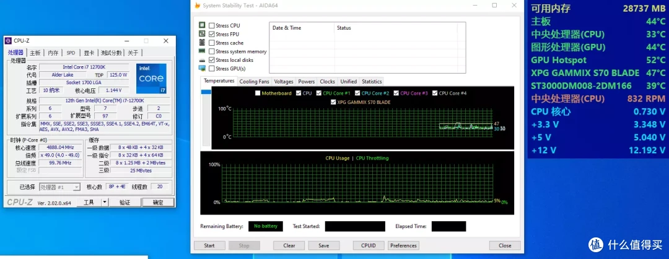Click the 可用内存 28737 MB sensor row
669x259 pixels.
tap(598, 9)
